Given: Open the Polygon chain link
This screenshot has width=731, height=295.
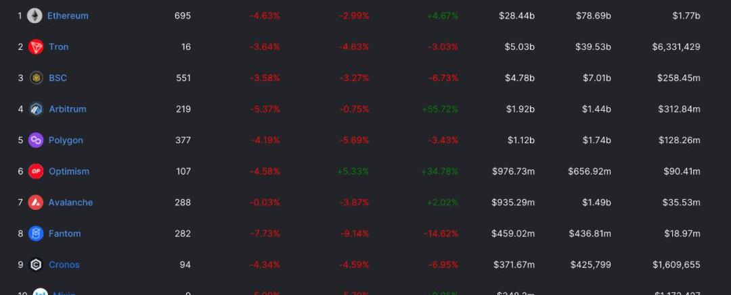Looking at the screenshot, I should [x=66, y=140].
